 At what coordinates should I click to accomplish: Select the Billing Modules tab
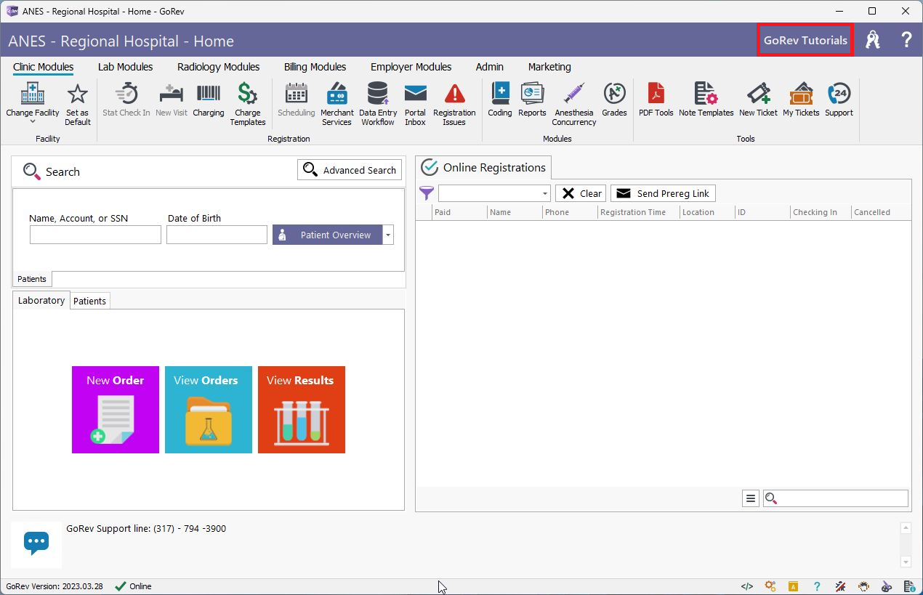(x=315, y=67)
